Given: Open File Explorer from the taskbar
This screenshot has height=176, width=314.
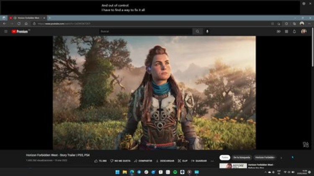Looking at the screenshot, I should click(125, 172).
